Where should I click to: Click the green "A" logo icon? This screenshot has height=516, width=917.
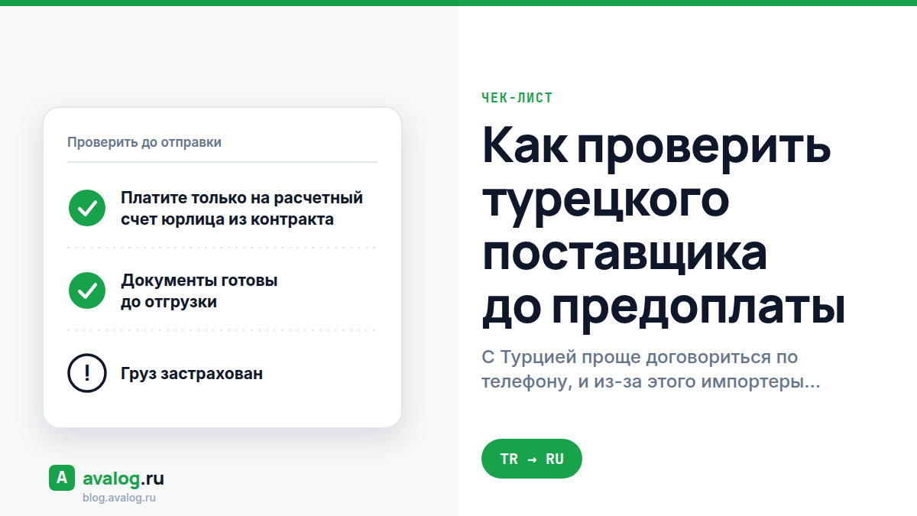[62, 478]
